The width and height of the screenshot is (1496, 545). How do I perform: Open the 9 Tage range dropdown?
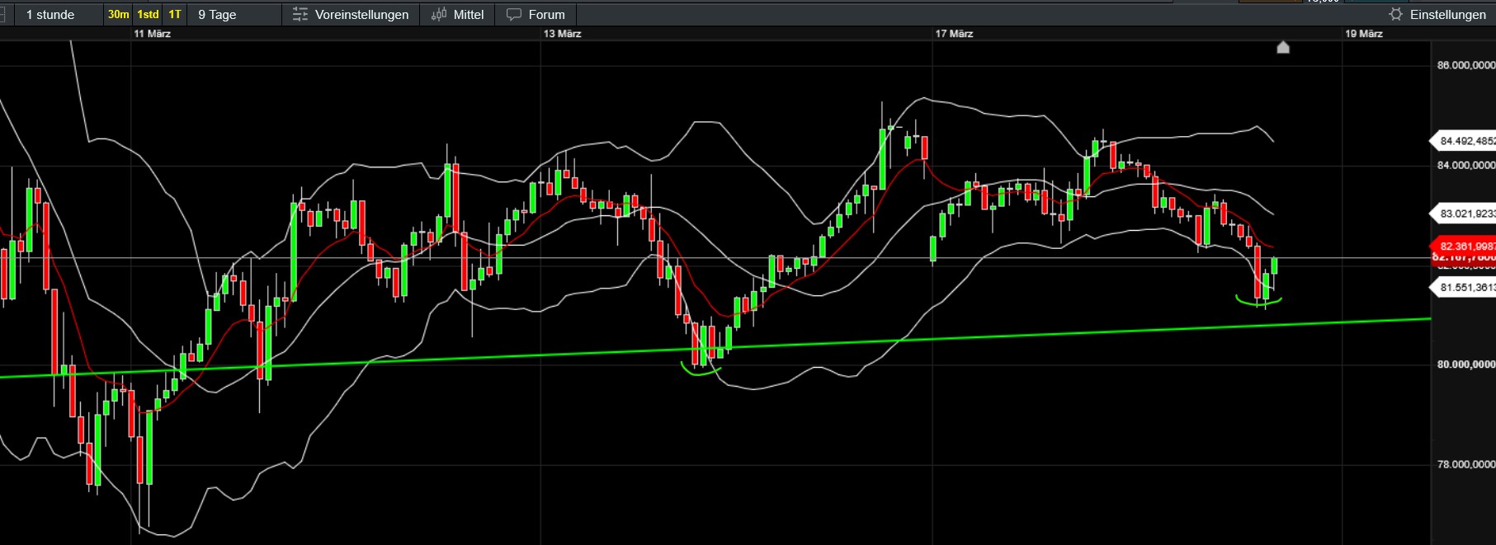click(234, 14)
